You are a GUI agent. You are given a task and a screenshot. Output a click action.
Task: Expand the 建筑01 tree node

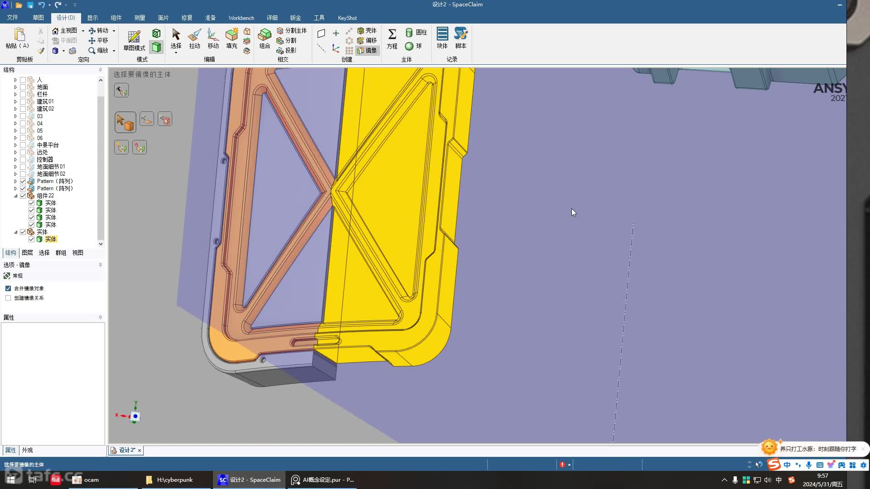pos(15,101)
